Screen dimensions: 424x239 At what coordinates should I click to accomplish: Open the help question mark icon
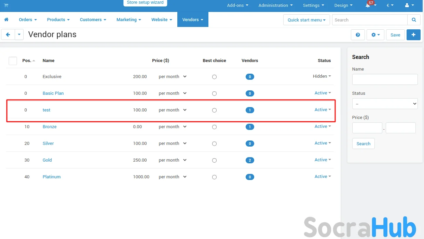click(358, 35)
